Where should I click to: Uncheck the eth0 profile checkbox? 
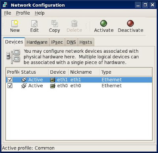point(10,86)
